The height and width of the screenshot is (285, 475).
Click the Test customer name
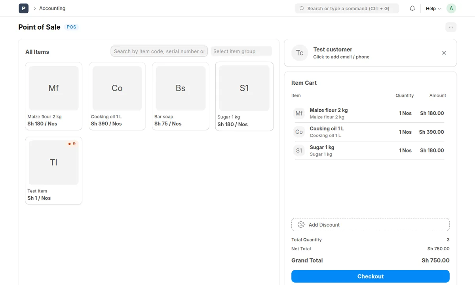click(332, 49)
